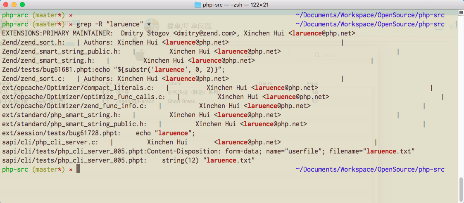
Task: Click "sapi/cli/php_cli_server.c:" path
Action: click(x=50, y=142)
